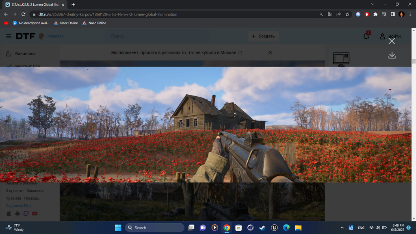This screenshot has height=234, width=416.
Task: Click Войти to sign in
Action: point(390,36)
